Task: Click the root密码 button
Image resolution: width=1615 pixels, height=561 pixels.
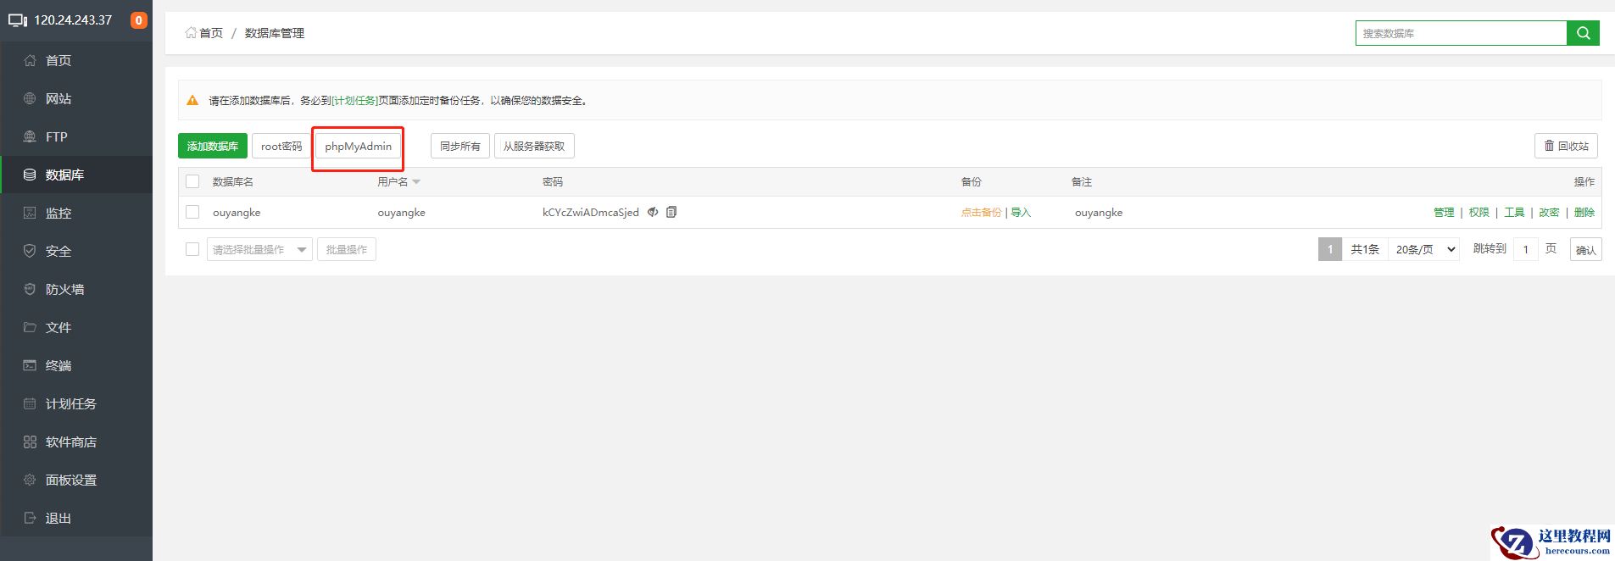Action: (281, 146)
